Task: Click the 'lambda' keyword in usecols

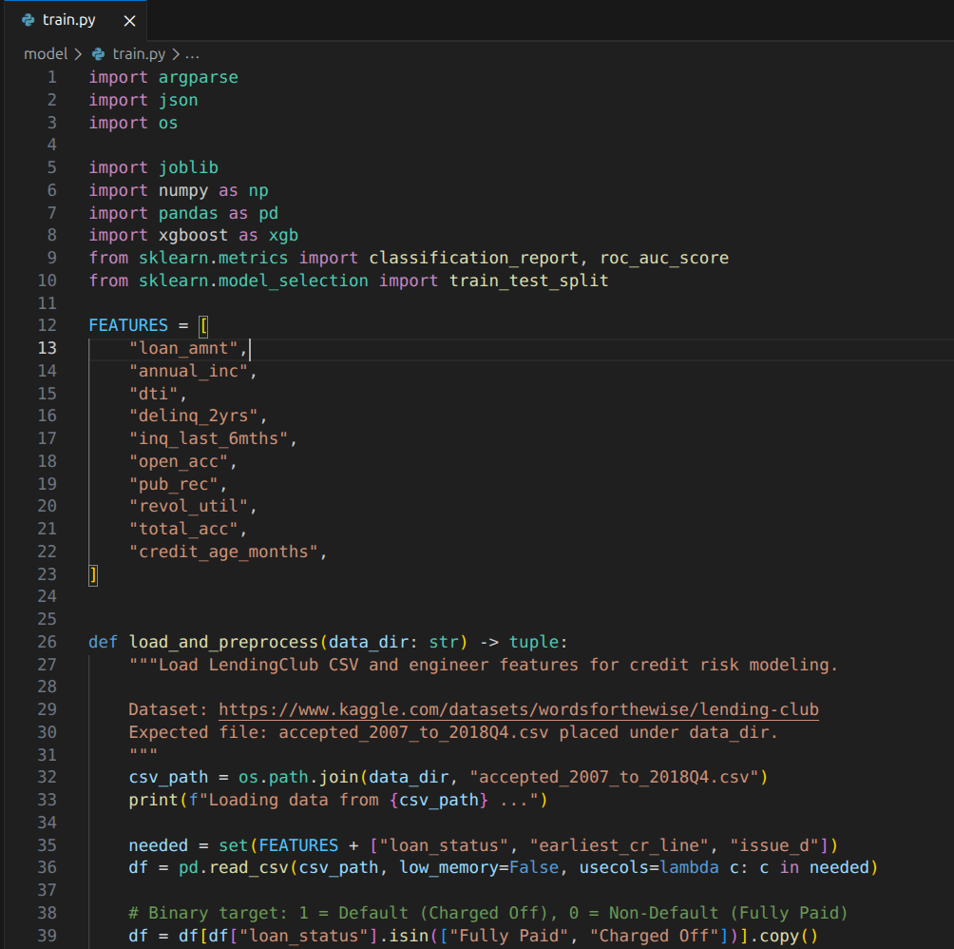Action: (x=689, y=867)
